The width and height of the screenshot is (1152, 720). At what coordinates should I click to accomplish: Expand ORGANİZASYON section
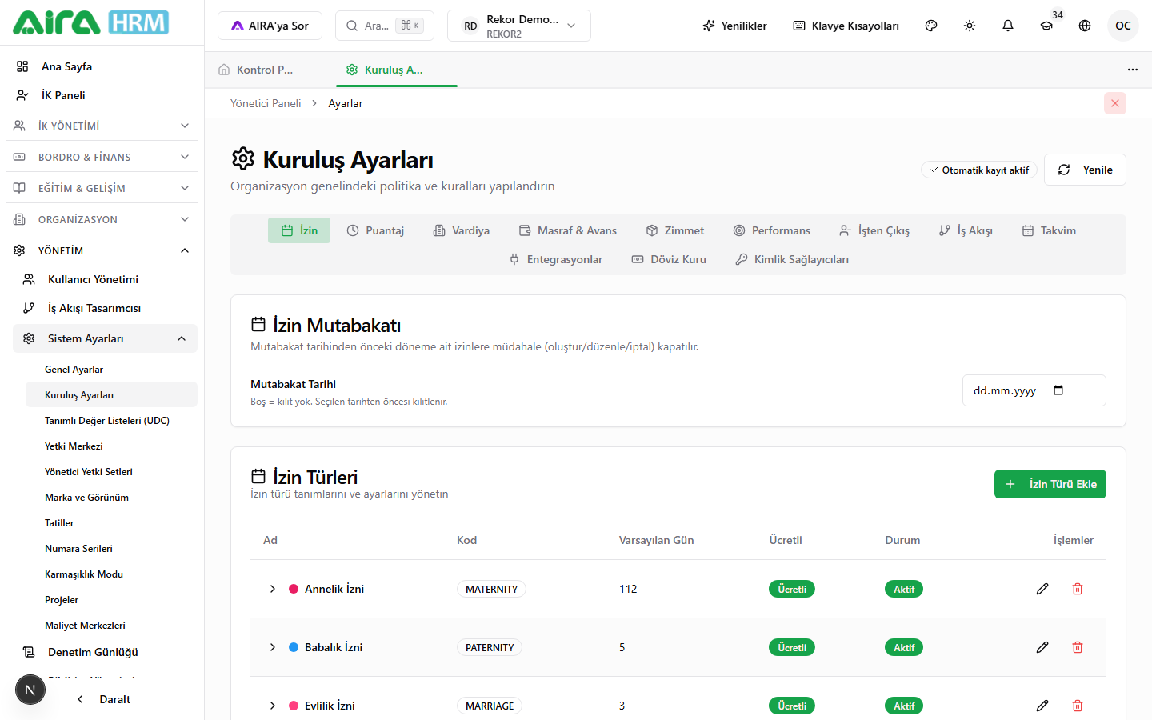[102, 219]
